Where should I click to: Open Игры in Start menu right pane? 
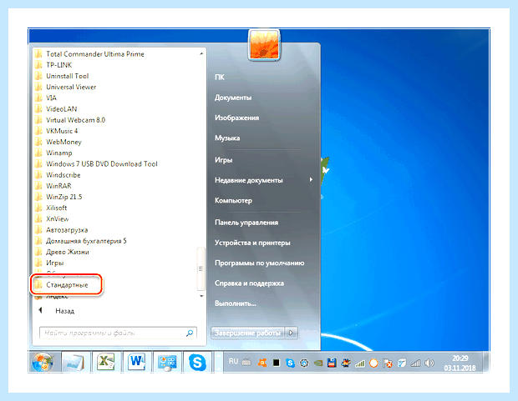[x=224, y=160]
